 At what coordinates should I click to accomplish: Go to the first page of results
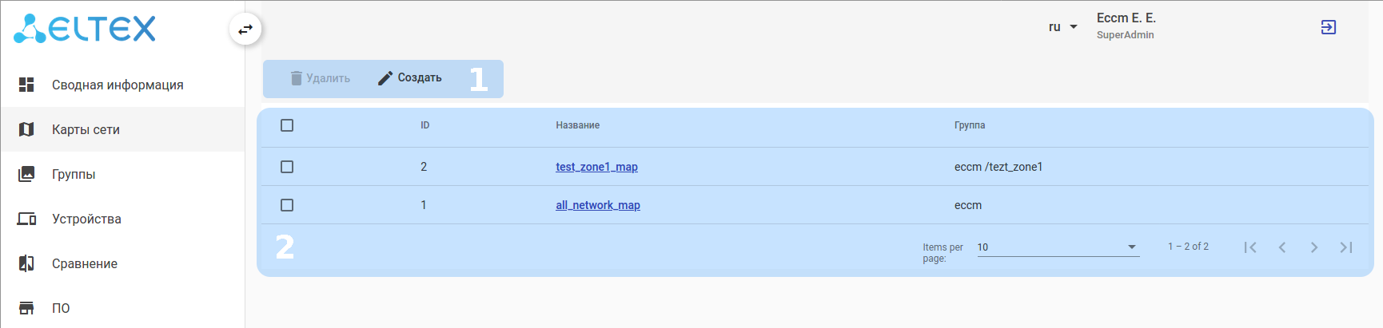tap(1250, 247)
